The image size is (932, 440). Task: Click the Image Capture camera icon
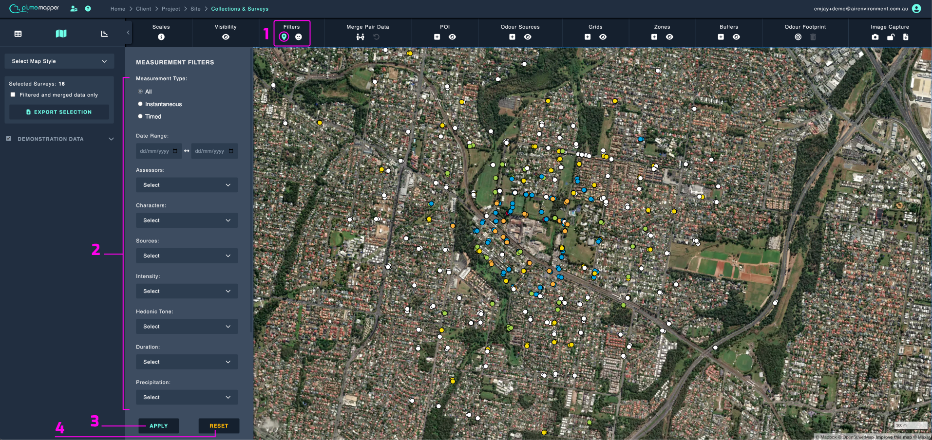coord(875,37)
